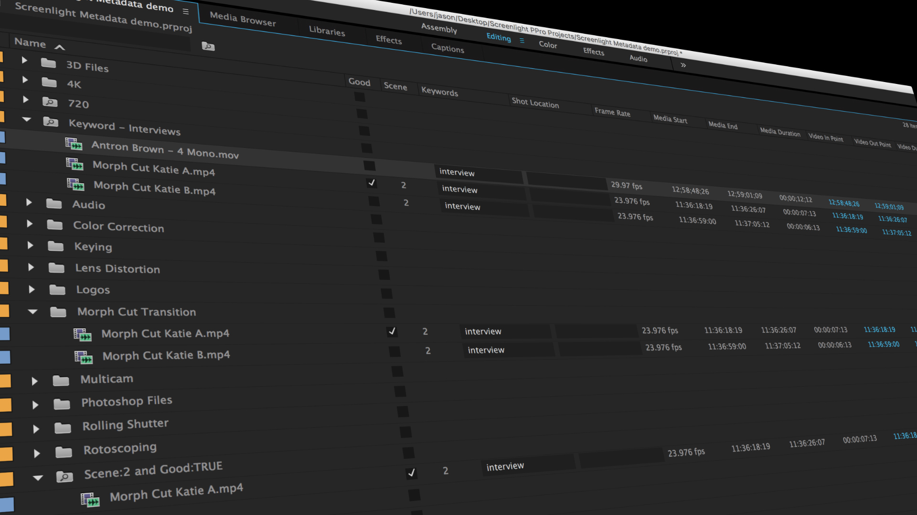This screenshot has width=917, height=515.
Task: Collapse the Keyword – Interviews bin
Action: click(27, 119)
